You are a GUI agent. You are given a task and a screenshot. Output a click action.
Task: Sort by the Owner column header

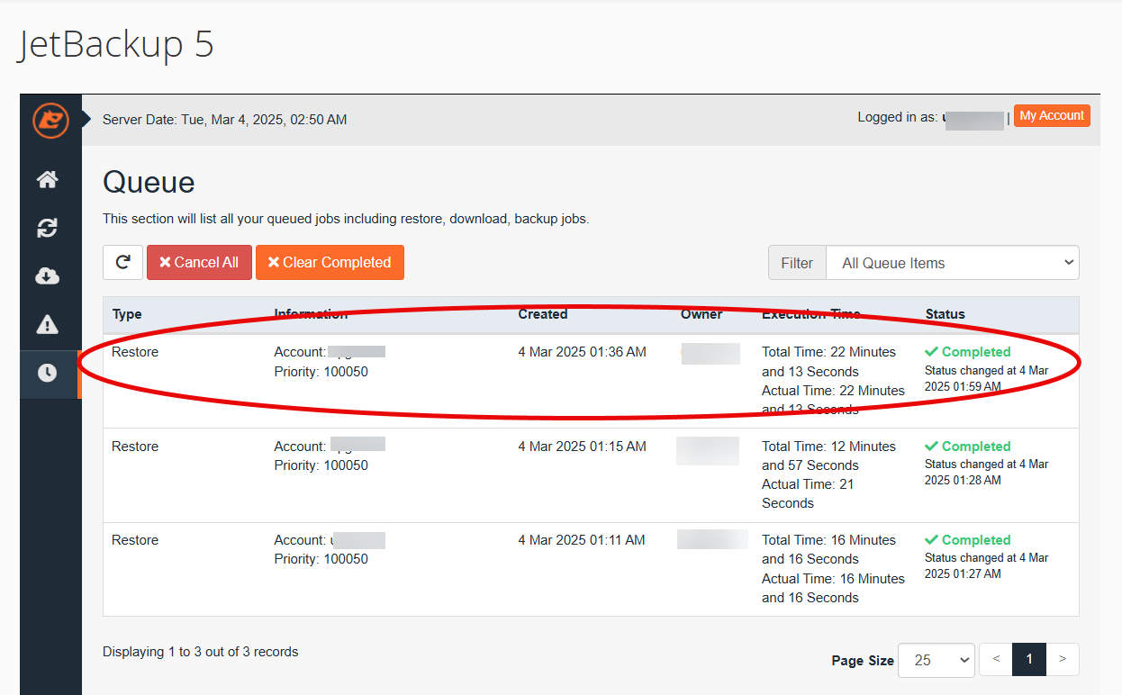pos(701,314)
